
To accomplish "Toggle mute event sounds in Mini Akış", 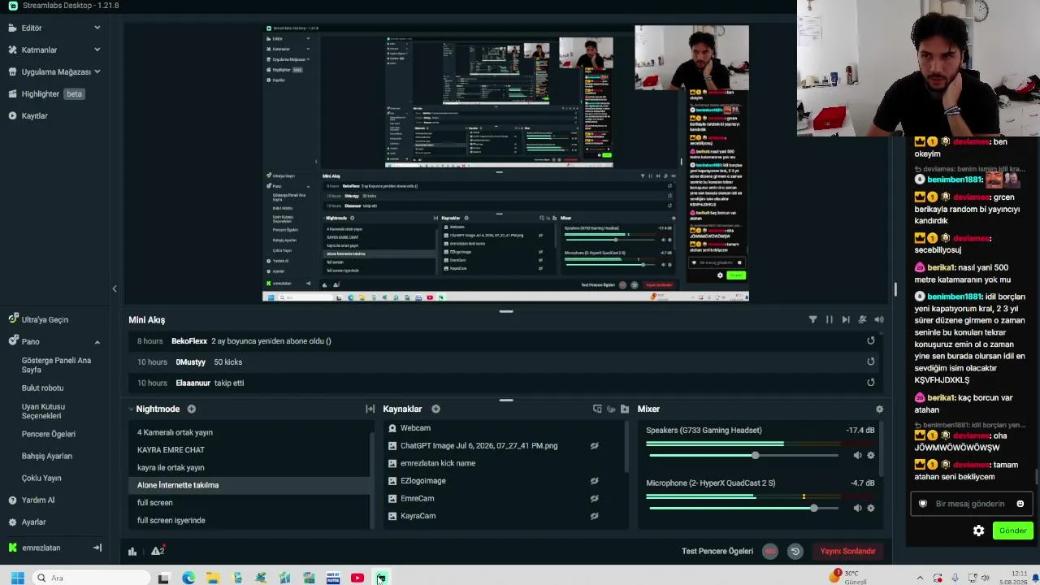I will 862,319.
